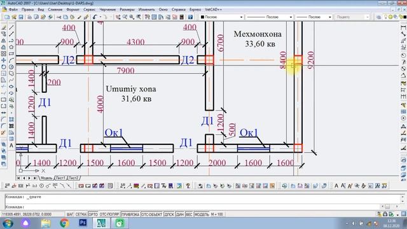Image resolution: width=407 pixels, height=229 pixels.
Task: Click the blue Help question mark icon
Action: (190, 17)
